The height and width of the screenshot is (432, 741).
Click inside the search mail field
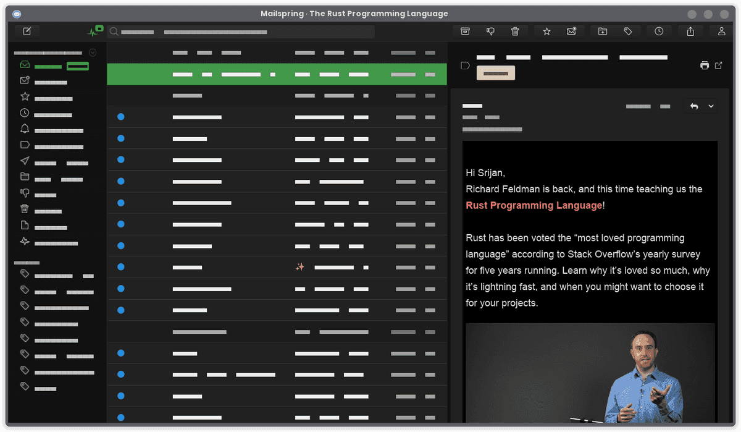click(x=241, y=32)
